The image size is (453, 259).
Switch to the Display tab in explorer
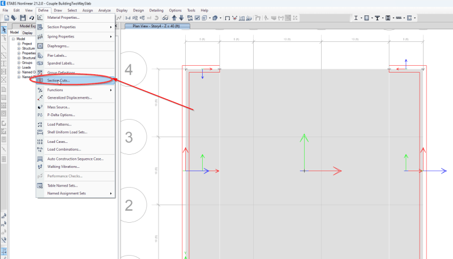pos(27,33)
